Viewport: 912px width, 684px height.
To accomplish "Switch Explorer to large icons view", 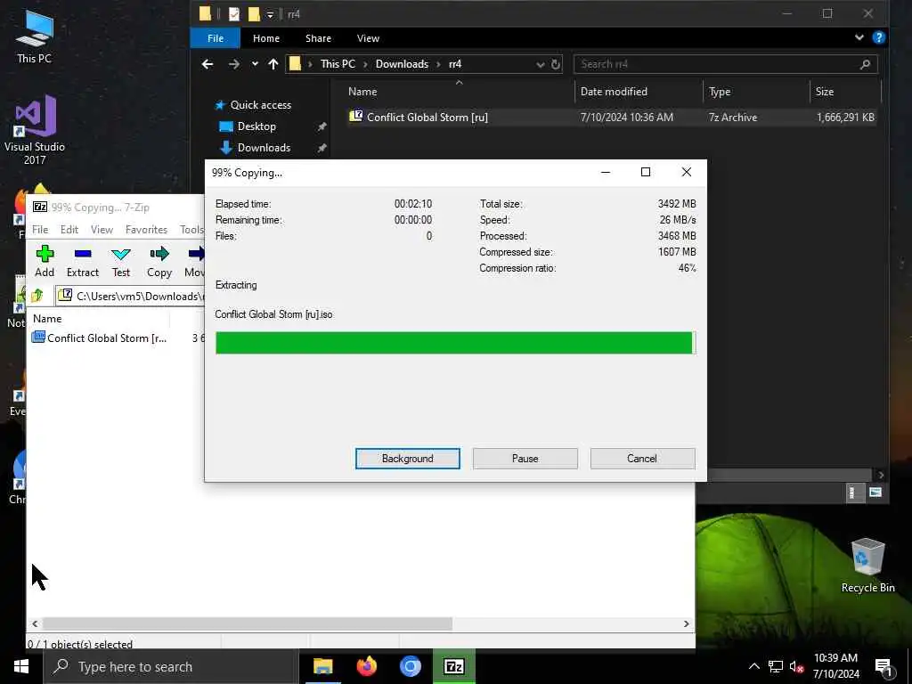I will pos(875,493).
